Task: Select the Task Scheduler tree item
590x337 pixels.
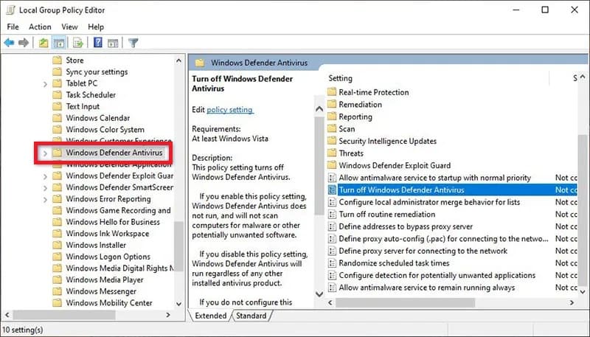Action: [x=91, y=95]
